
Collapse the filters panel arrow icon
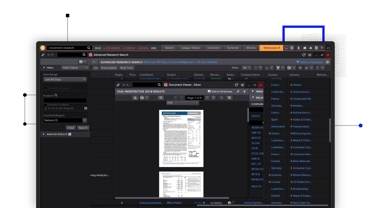coord(94,61)
